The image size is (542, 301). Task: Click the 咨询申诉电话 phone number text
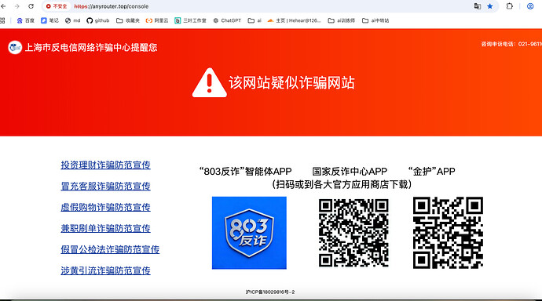click(511, 44)
